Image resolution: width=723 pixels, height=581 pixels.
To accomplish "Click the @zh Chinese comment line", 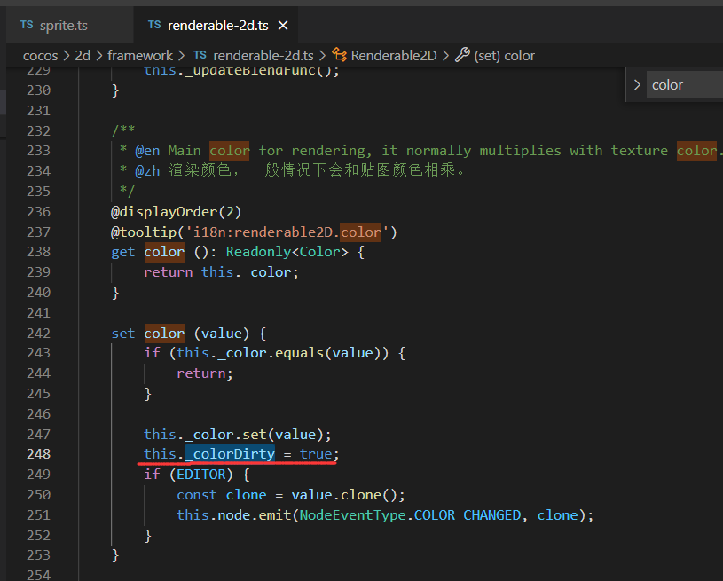I will coord(293,170).
